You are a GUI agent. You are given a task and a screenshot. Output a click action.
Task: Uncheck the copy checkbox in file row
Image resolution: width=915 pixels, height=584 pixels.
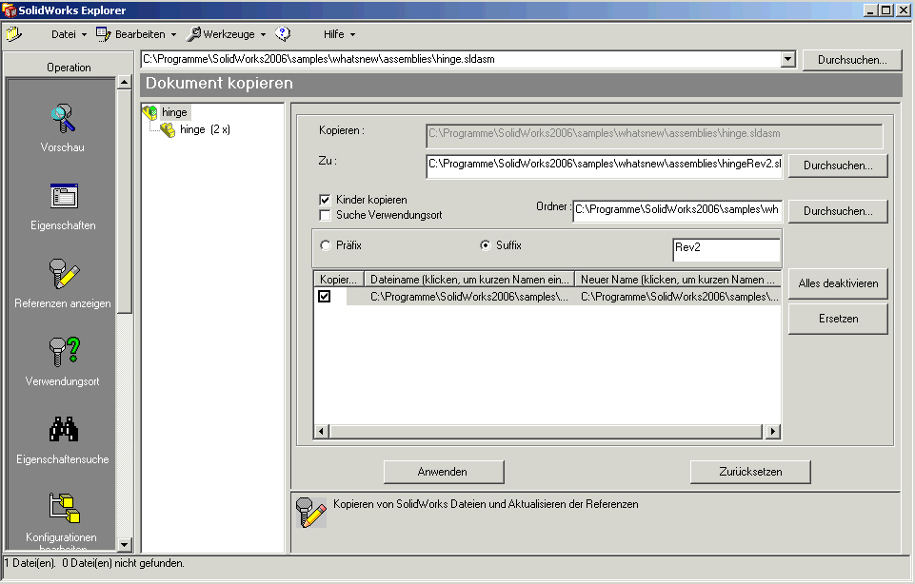point(325,297)
